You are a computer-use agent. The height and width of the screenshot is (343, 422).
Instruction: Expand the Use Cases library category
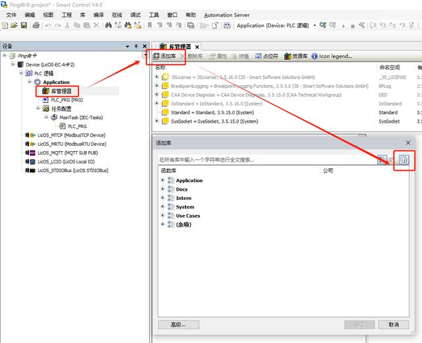(163, 216)
